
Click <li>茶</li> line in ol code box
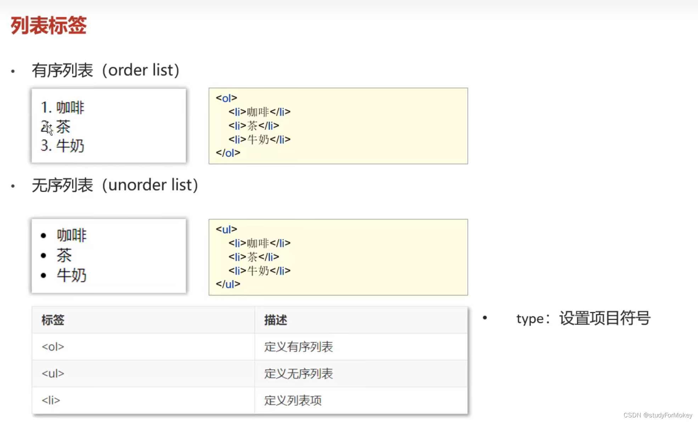254,126
